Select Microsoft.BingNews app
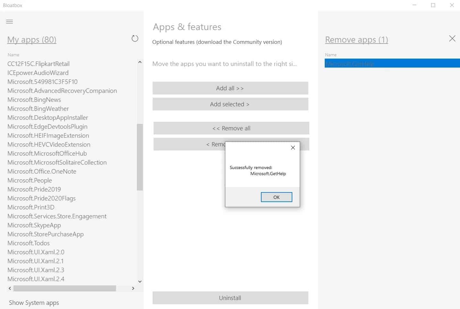Image resolution: width=460 pixels, height=309 pixels. pyautogui.click(x=34, y=100)
